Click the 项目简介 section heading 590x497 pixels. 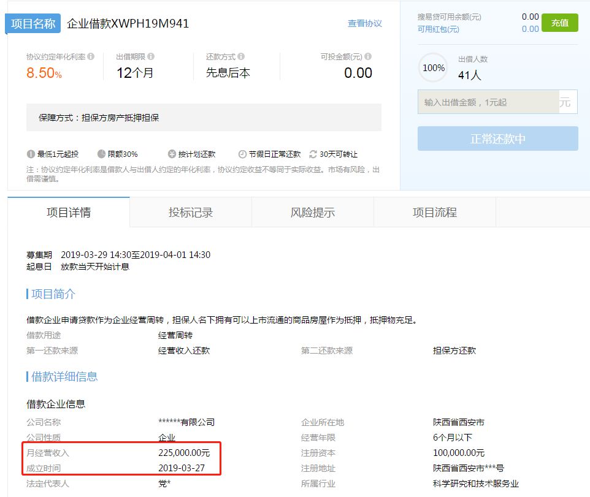[x=53, y=294]
